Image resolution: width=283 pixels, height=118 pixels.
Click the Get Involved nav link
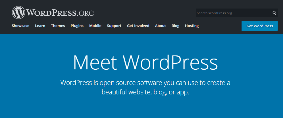138,26
